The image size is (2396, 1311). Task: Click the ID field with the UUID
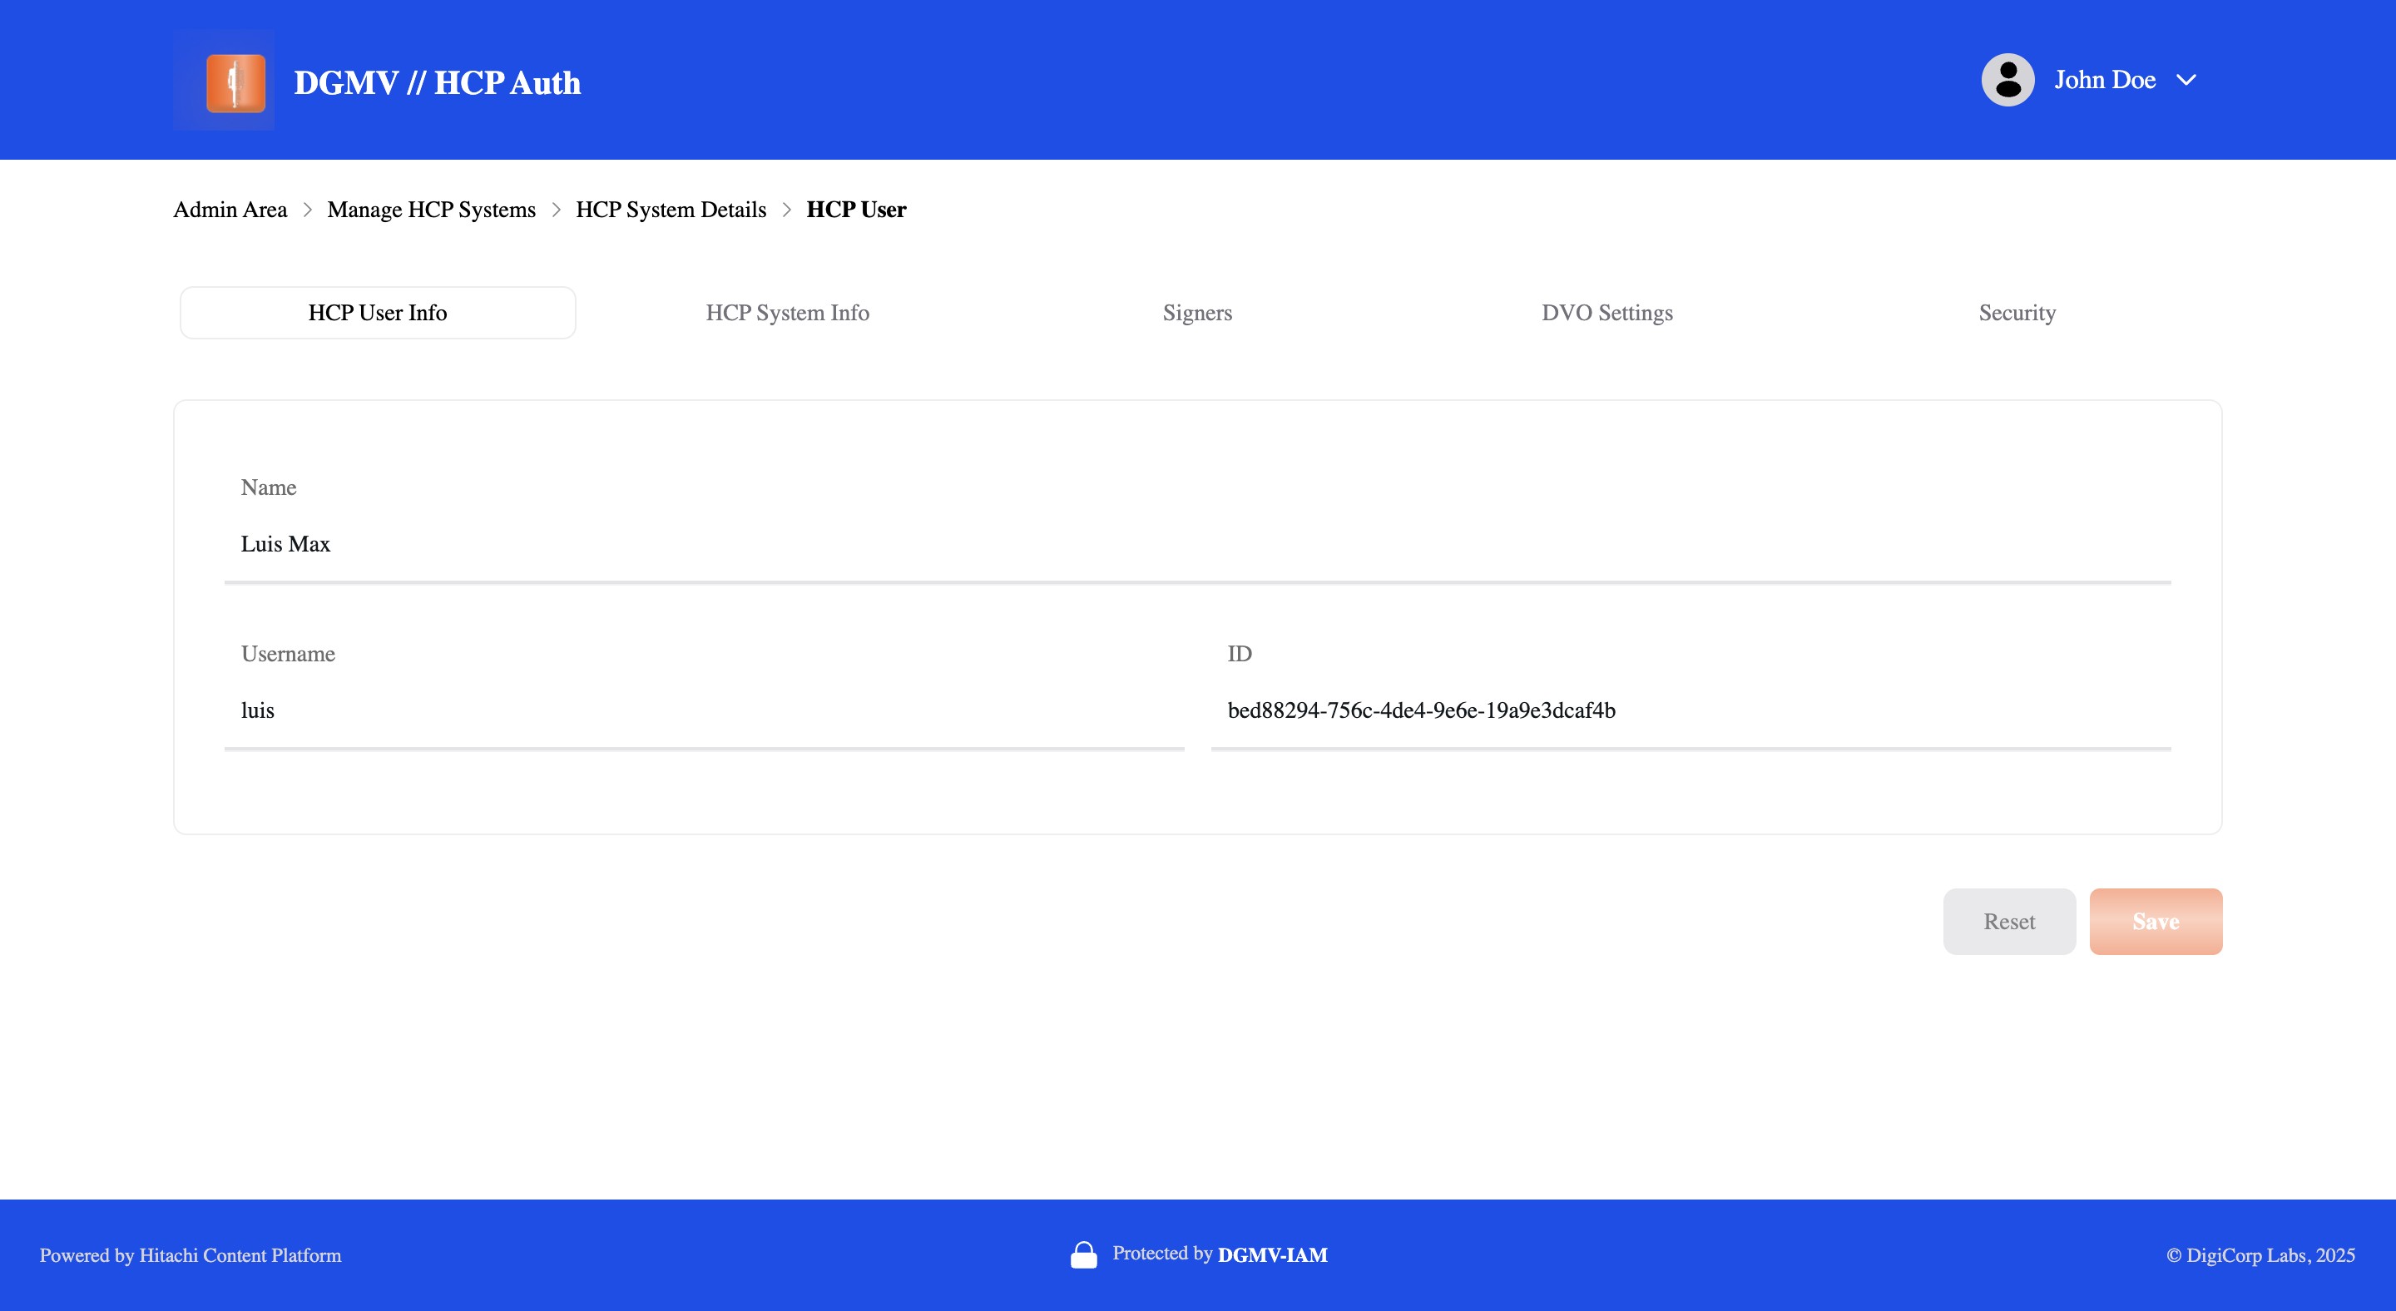[x=1691, y=710]
